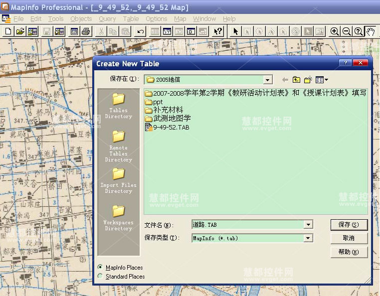Viewport: 380px width, 296px height.
Task: Click the Save Table floppy icon
Action: (47, 31)
